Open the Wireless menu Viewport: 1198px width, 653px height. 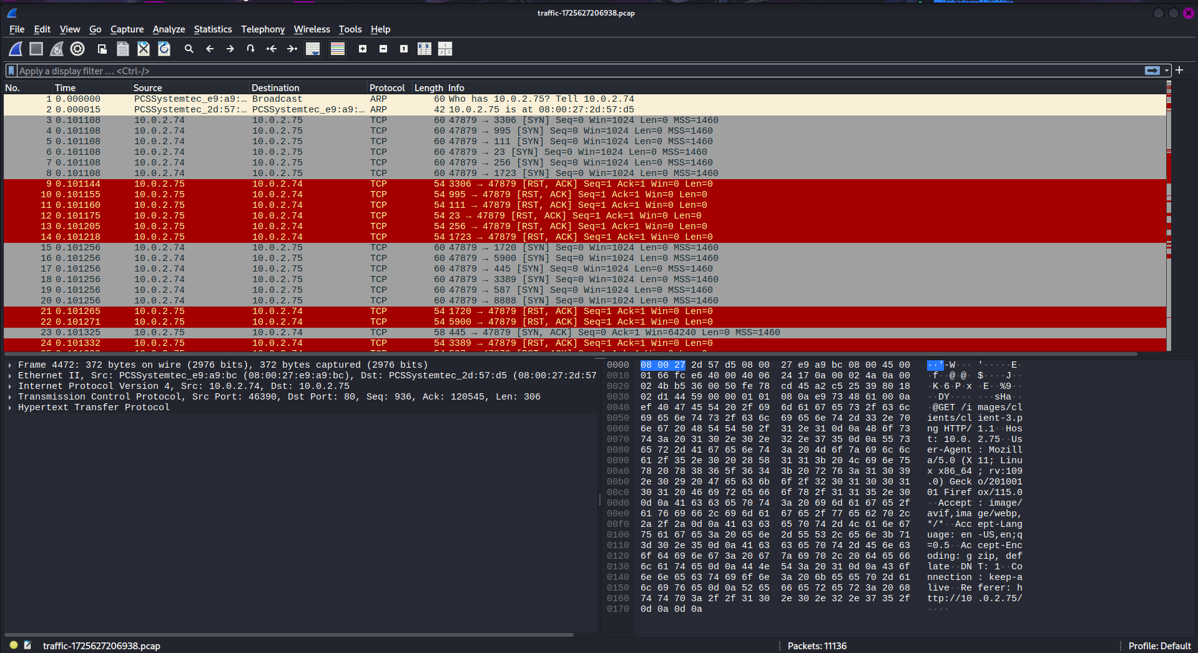click(x=312, y=29)
